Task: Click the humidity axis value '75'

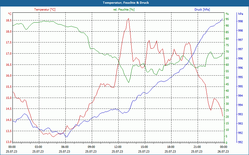Action: coord(227,45)
